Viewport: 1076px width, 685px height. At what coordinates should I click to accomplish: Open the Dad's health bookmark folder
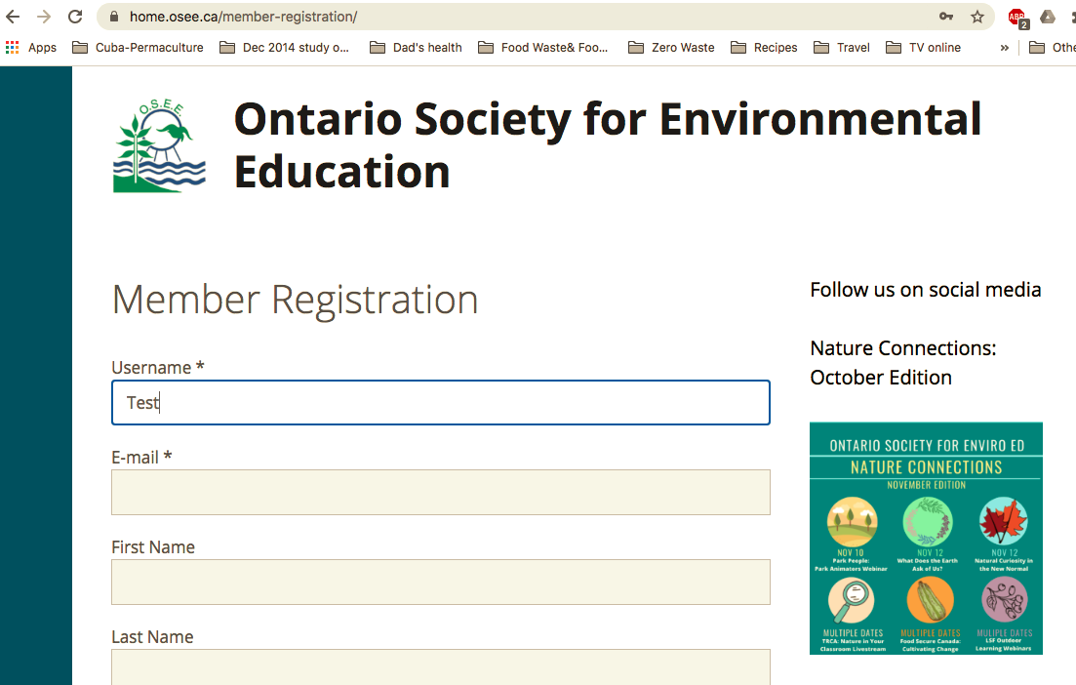coord(416,48)
